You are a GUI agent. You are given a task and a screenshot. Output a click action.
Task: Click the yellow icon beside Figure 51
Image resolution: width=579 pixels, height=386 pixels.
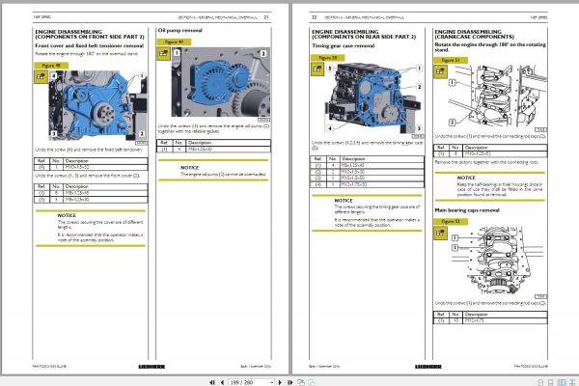440,71
